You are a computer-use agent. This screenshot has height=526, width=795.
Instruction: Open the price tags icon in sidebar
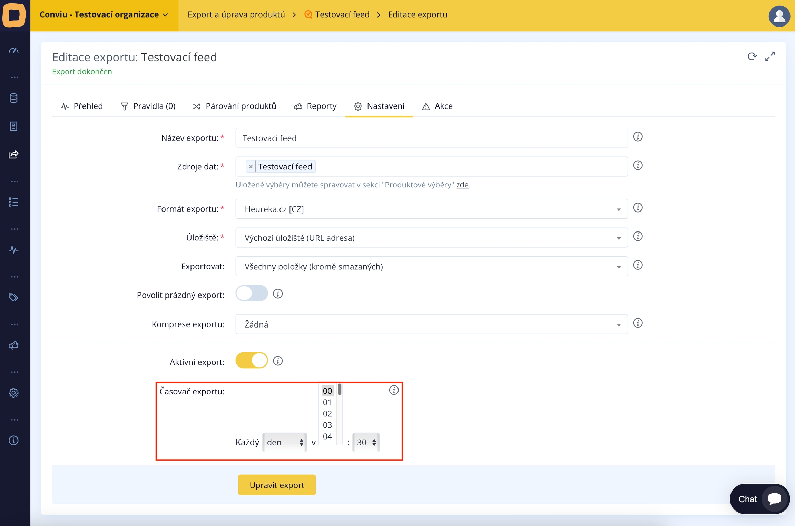[x=14, y=297]
